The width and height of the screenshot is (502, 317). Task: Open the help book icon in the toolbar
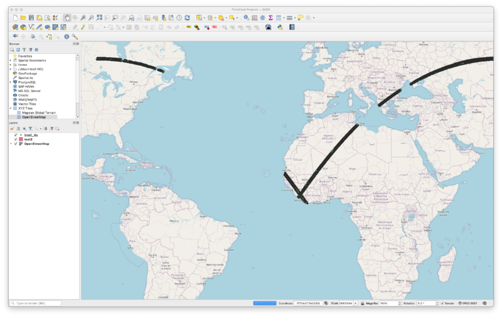click(x=292, y=27)
